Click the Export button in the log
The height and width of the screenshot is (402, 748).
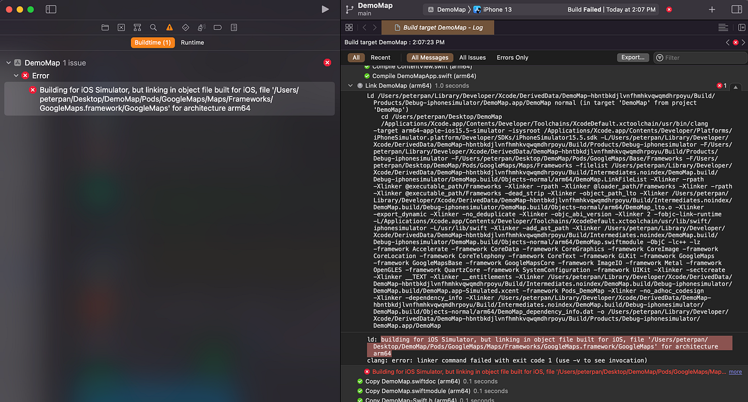point(633,57)
